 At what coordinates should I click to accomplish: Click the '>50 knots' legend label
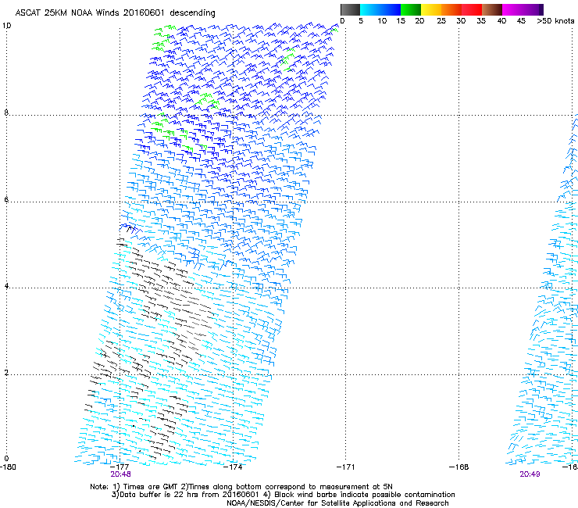[555, 21]
